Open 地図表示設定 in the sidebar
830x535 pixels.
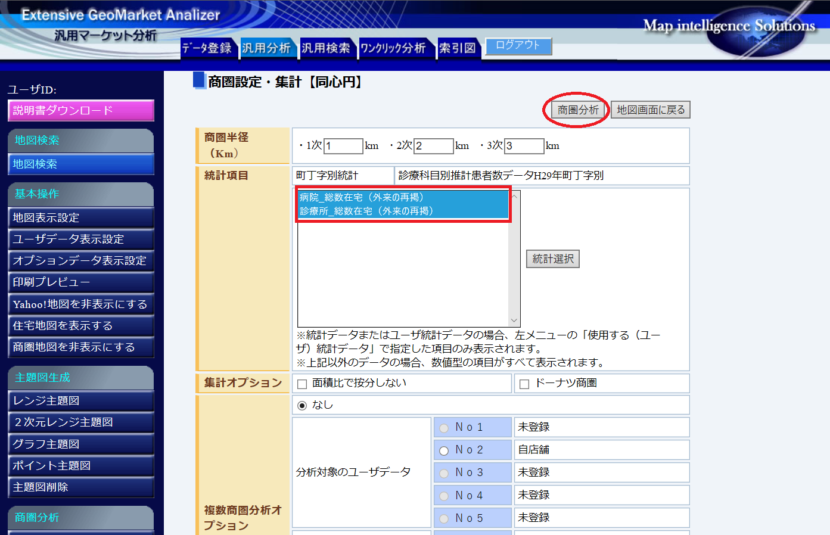point(81,217)
